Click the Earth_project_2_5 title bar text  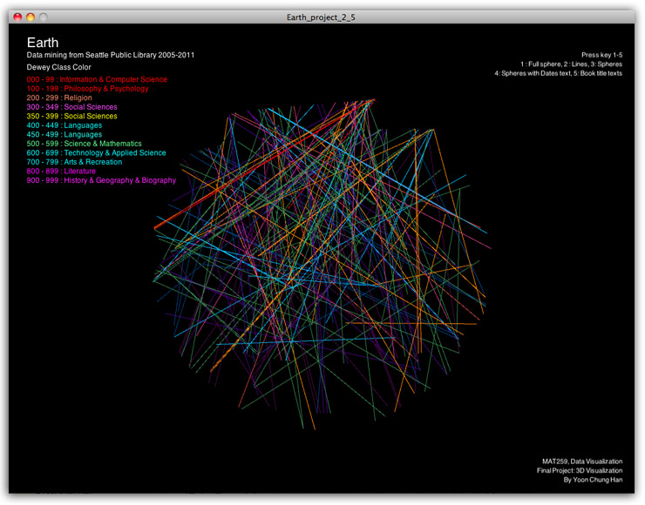[x=321, y=17]
